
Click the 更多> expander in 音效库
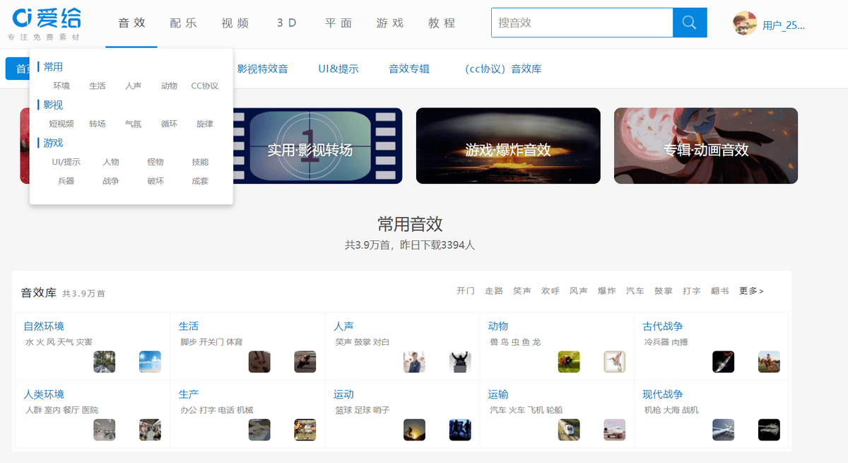tap(750, 291)
